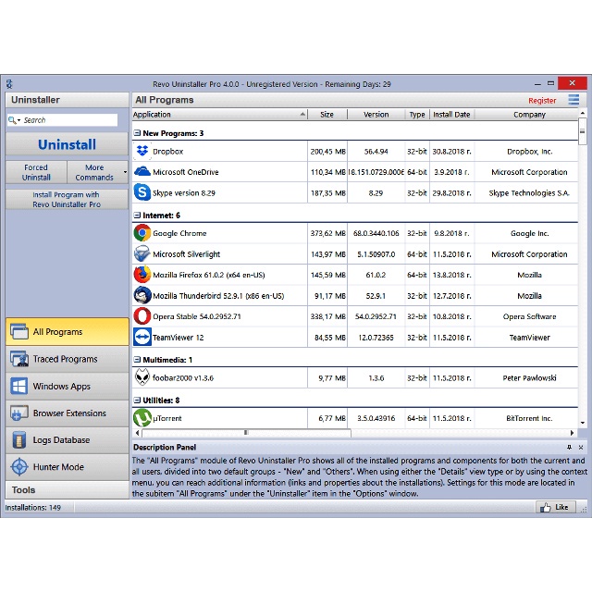Click the Register link
This screenshot has width=592, height=592.
(x=542, y=101)
